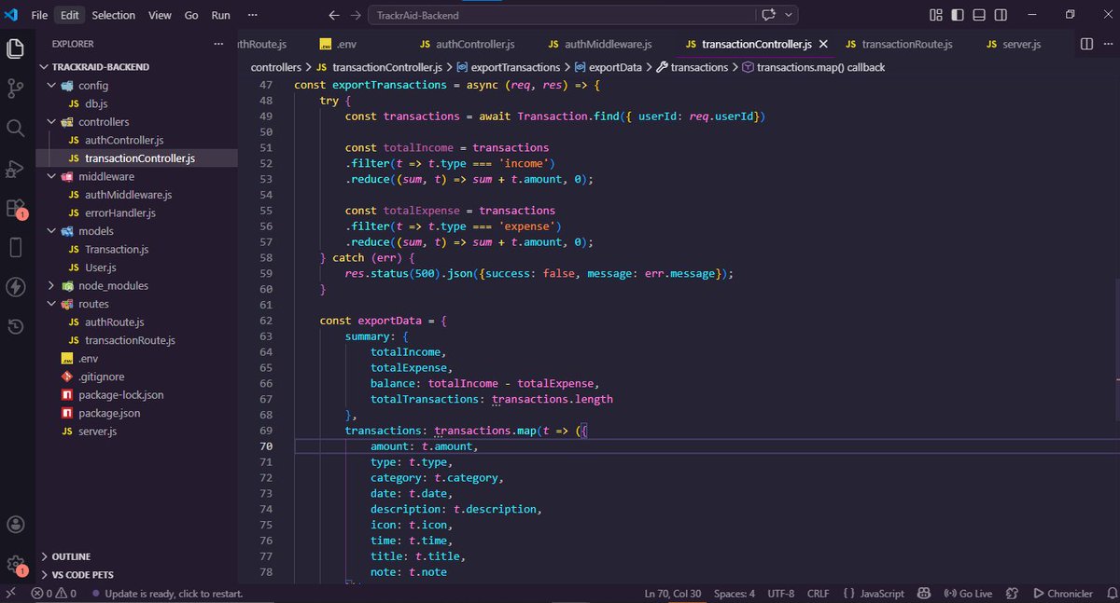The height and width of the screenshot is (603, 1120).
Task: Open the lightning bolt extension view
Action: 15,287
